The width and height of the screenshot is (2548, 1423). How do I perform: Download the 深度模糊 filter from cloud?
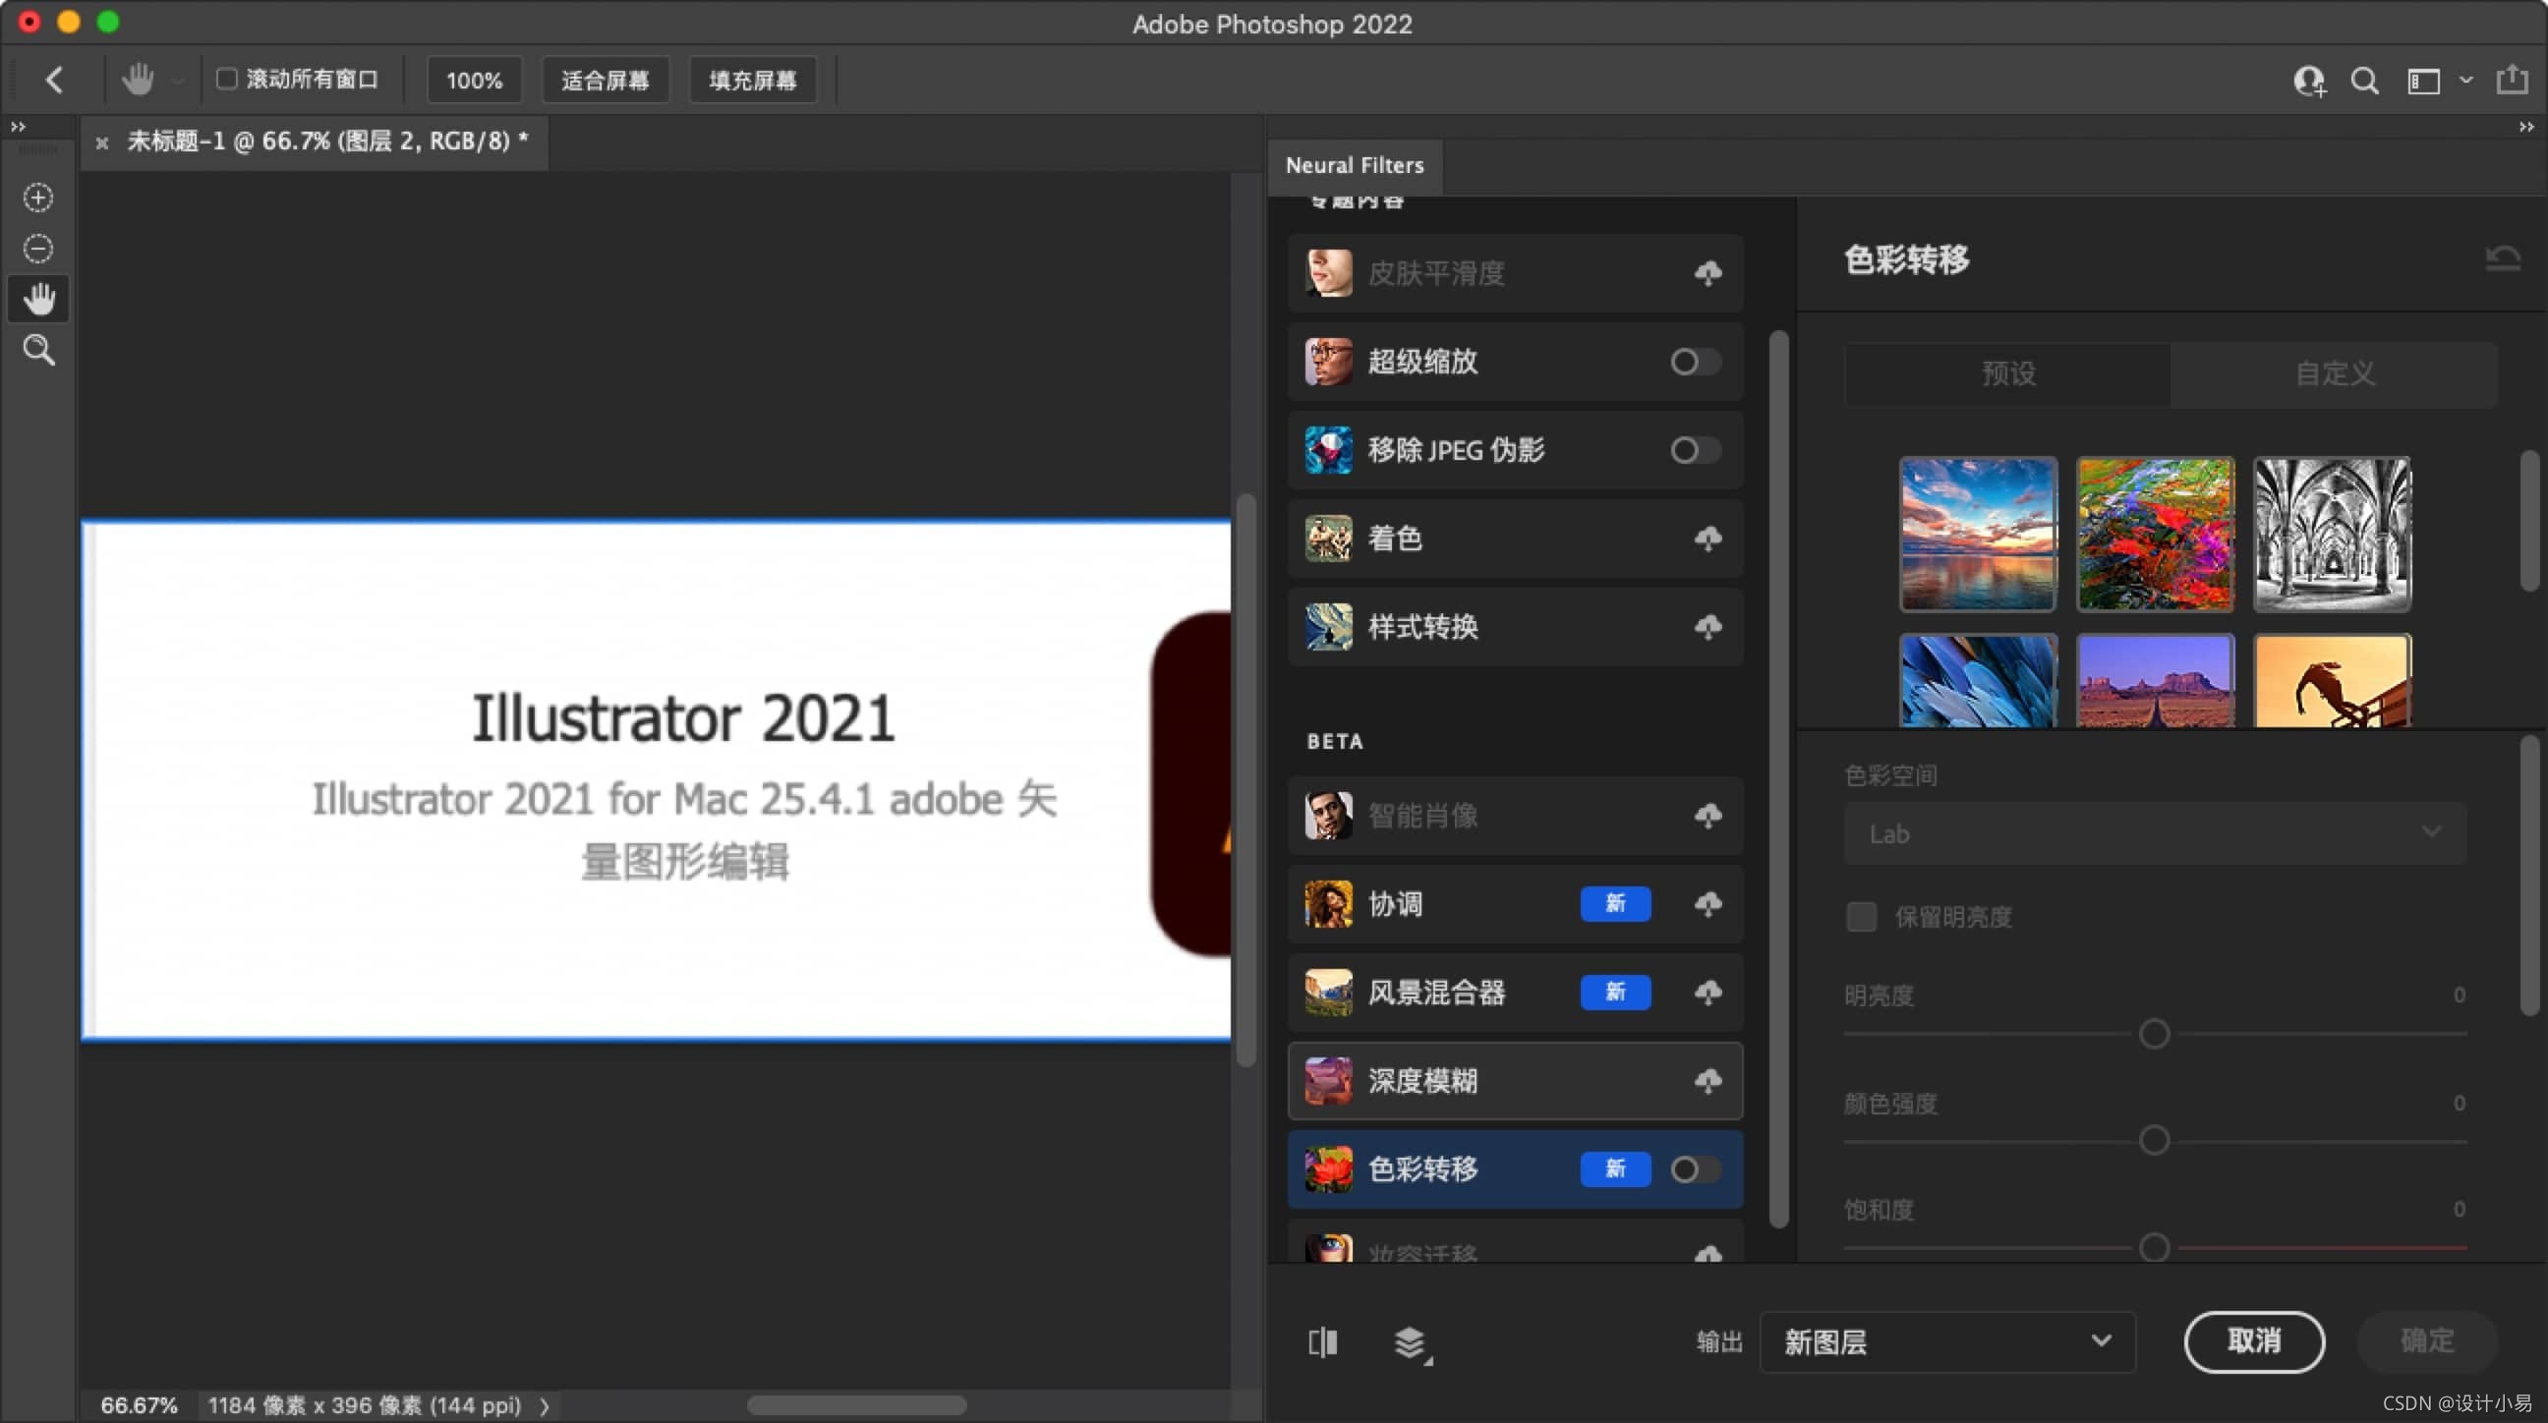pyautogui.click(x=1708, y=1081)
